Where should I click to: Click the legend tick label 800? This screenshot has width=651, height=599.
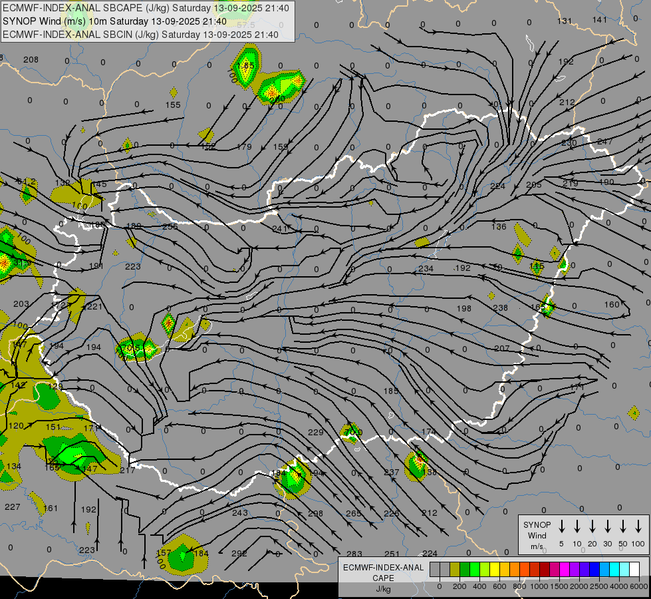[x=519, y=586]
